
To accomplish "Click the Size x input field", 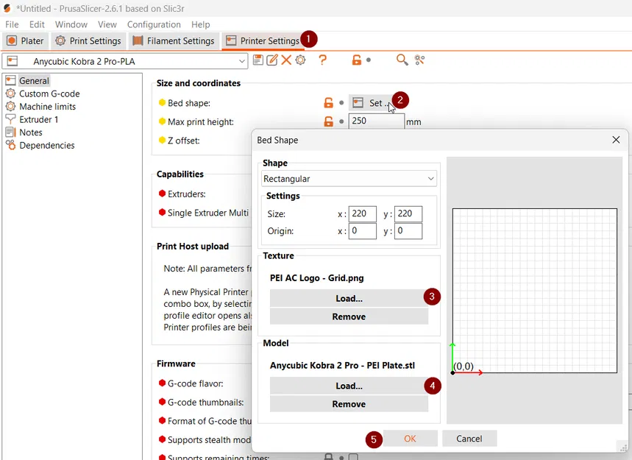I will click(x=363, y=213).
